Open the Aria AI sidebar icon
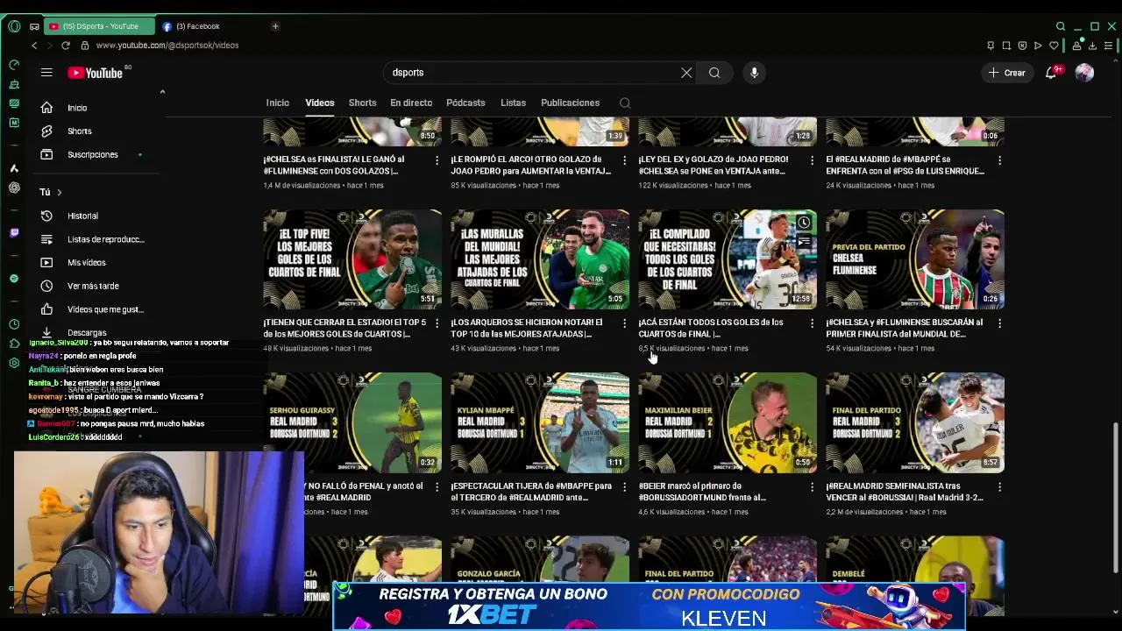 click(x=14, y=168)
